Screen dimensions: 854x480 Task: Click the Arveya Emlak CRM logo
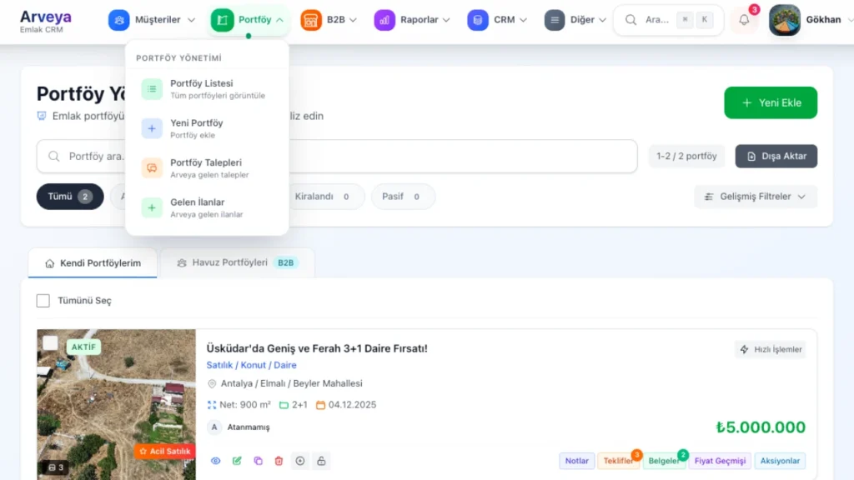coord(46,21)
